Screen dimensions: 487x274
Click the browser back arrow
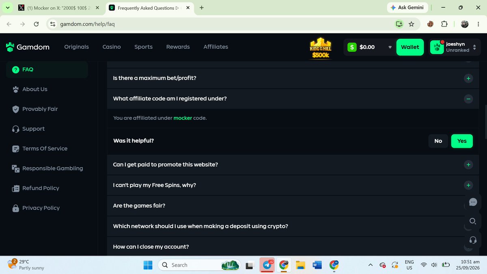coord(9,24)
